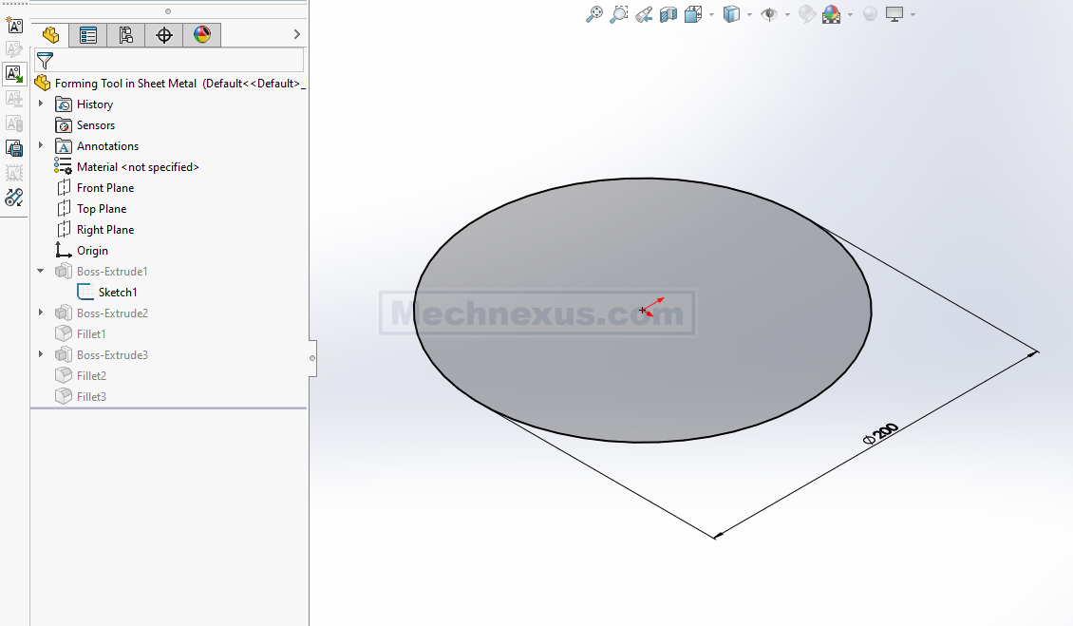Activate the Section View tool
Viewport: 1073px width, 626px height.
(x=668, y=14)
